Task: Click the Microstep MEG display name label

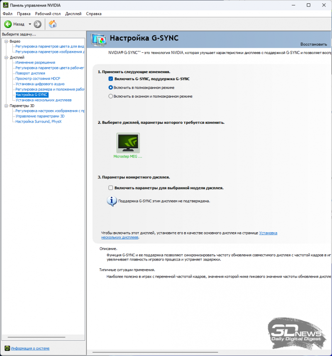Action: tap(128, 157)
